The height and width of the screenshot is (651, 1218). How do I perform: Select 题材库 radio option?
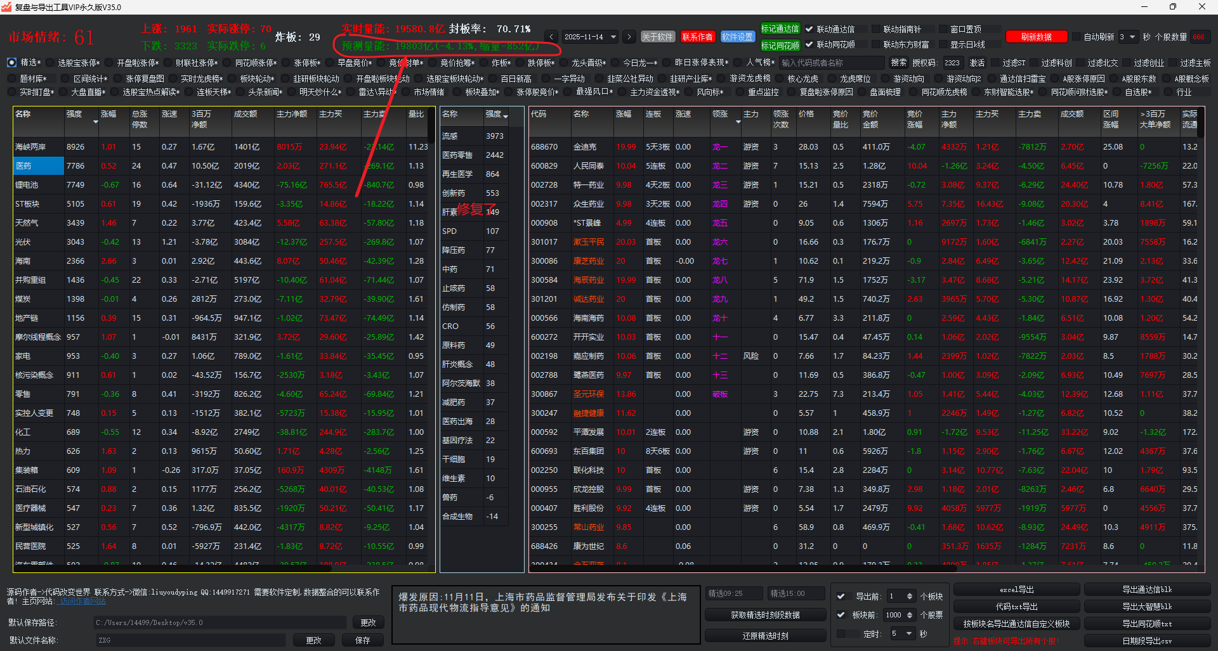pos(12,79)
